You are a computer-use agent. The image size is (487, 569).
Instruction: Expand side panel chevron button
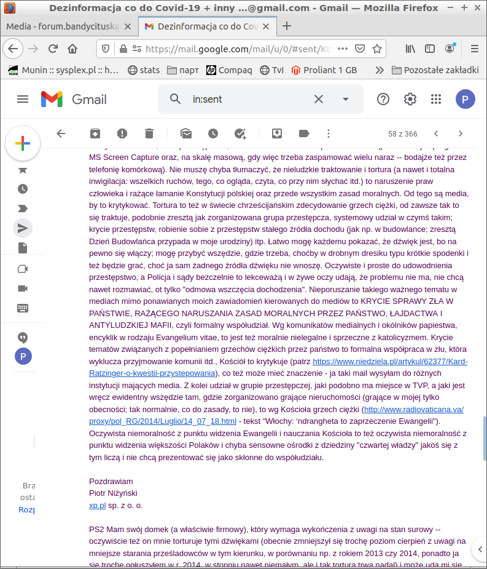click(x=480, y=549)
